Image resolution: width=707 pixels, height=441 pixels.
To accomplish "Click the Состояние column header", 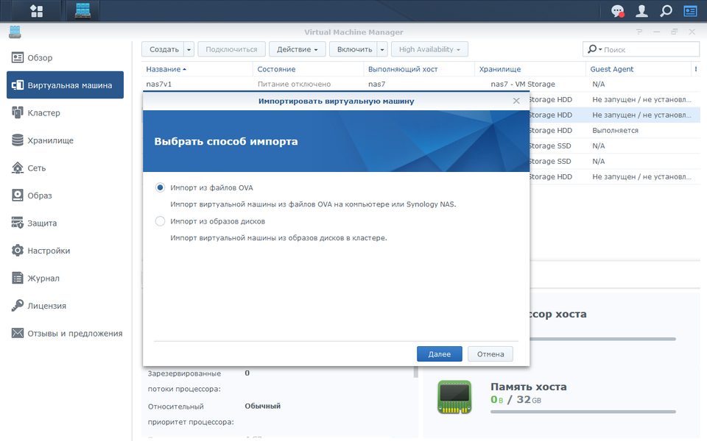I will tap(308, 69).
